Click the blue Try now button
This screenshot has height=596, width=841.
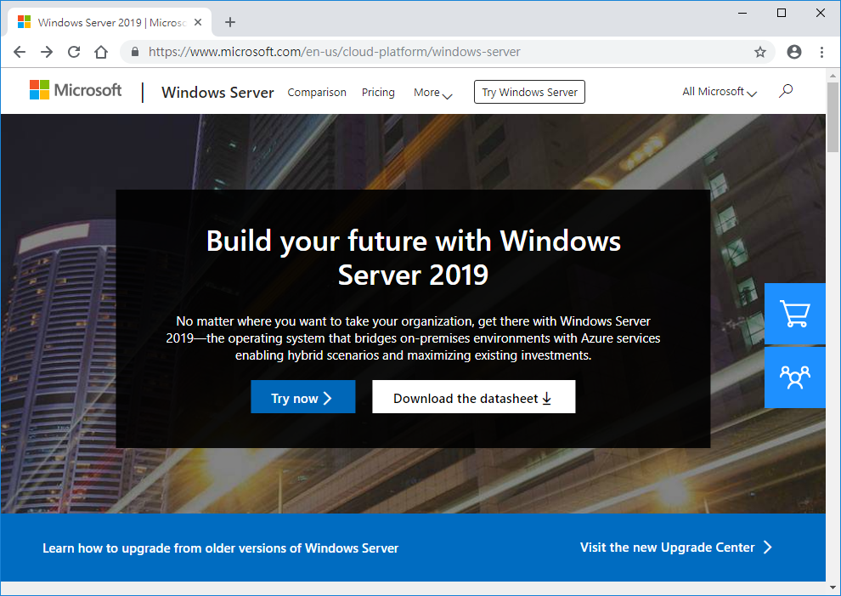pos(303,397)
